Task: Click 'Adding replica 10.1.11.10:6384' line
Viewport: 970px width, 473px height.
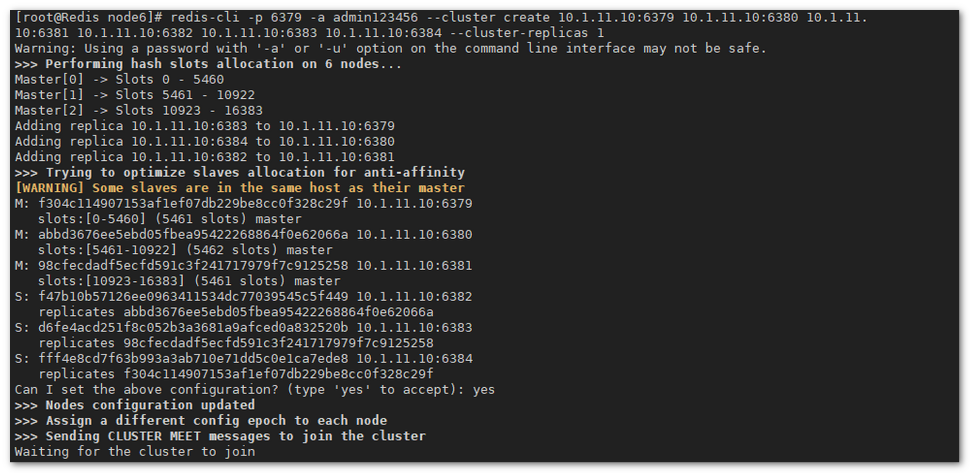Action: pyautogui.click(x=205, y=141)
